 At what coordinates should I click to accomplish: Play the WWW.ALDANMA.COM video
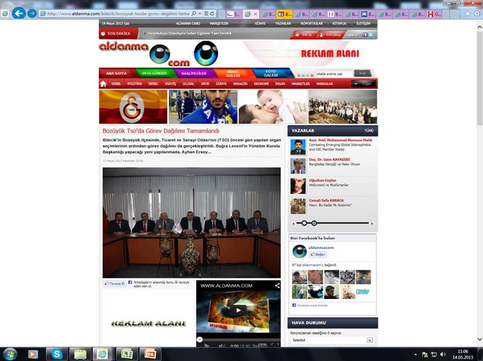238,310
